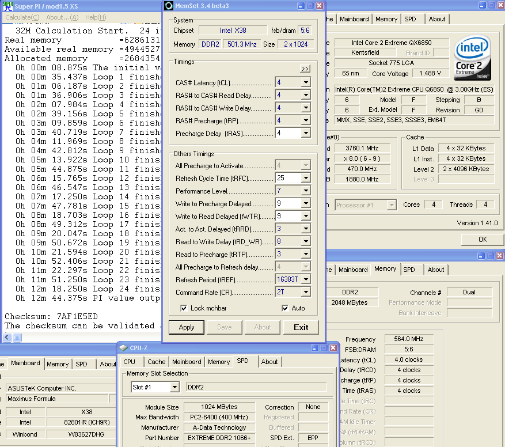Open the Slot #1 memory slot dropdown
This screenshot has height=447, width=505.
[x=174, y=387]
